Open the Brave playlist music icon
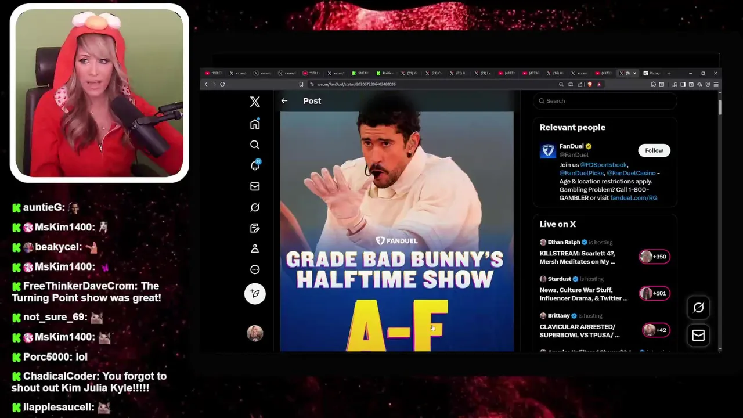This screenshot has width=743, height=418. point(675,84)
